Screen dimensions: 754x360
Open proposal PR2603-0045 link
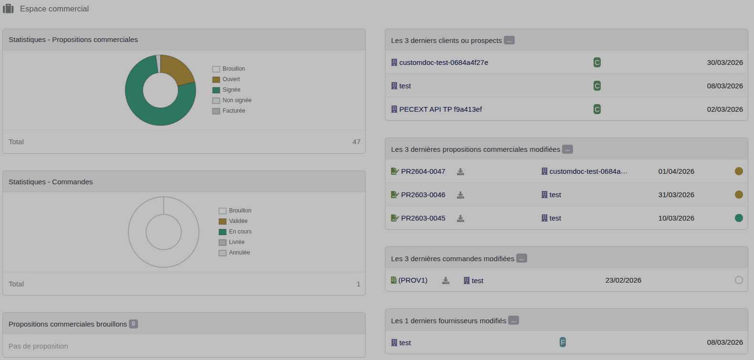[x=423, y=218]
